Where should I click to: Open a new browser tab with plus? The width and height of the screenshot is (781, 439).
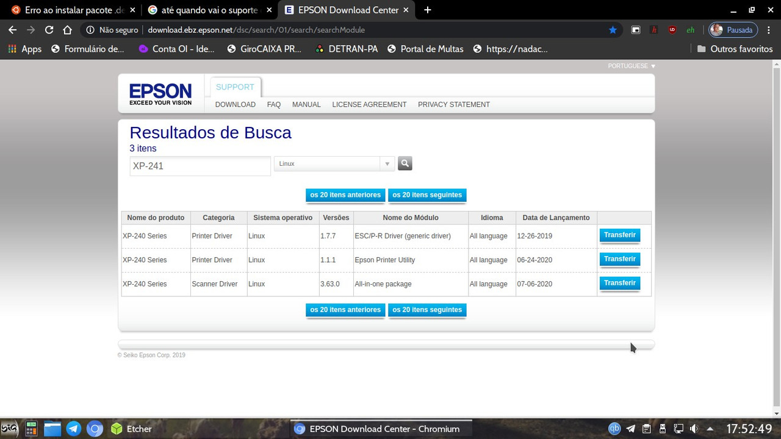[428, 10]
